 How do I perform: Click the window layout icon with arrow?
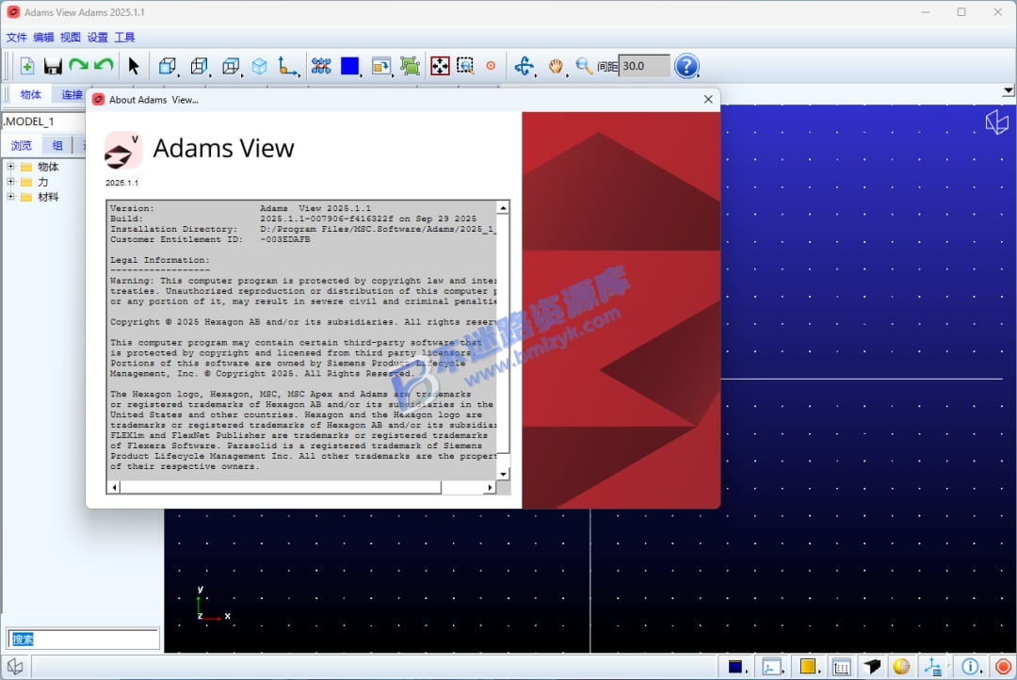tap(380, 66)
